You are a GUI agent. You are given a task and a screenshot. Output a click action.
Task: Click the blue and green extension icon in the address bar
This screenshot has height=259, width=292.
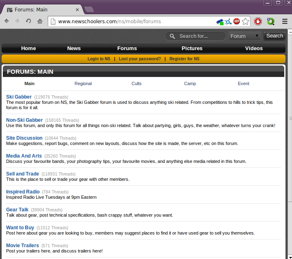point(220,22)
